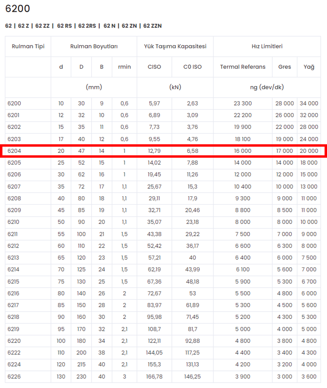Click the Rulman Tipi column header
This screenshot has width=327, height=388.
[x=28, y=46]
